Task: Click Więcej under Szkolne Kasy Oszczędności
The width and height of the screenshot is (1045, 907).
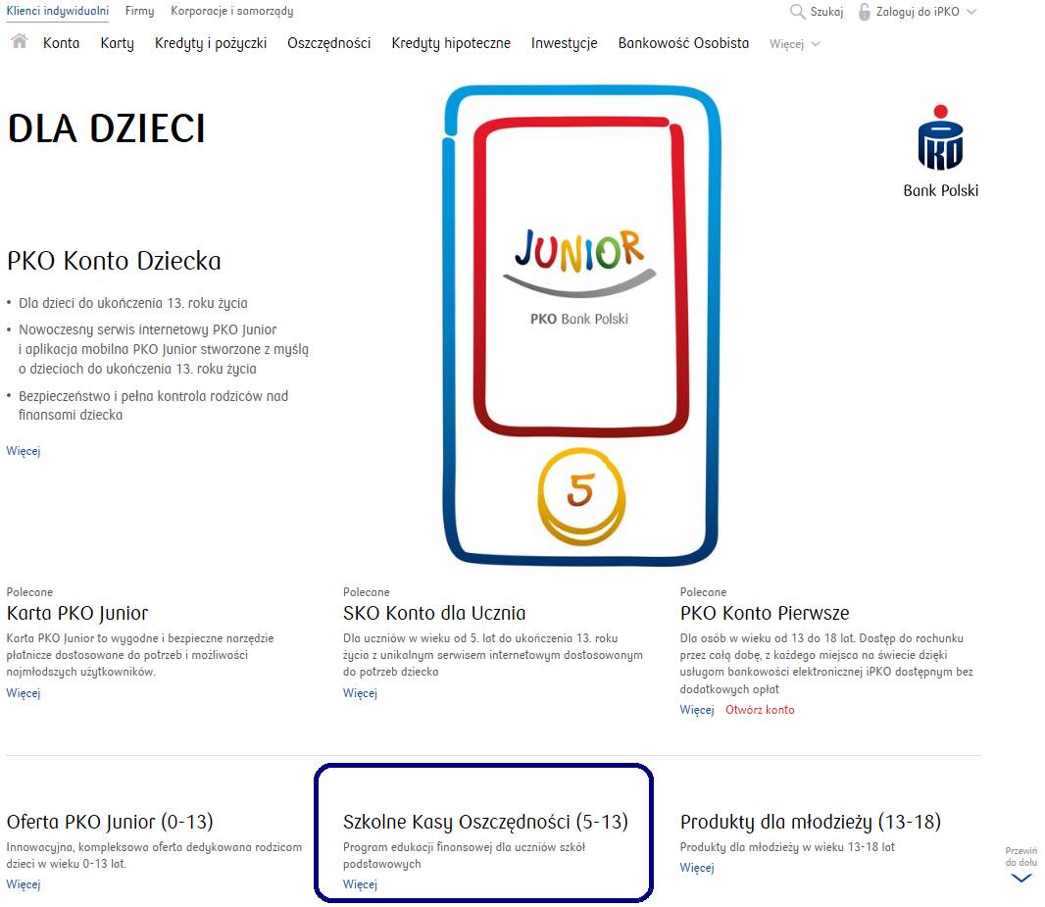Action: click(x=360, y=884)
